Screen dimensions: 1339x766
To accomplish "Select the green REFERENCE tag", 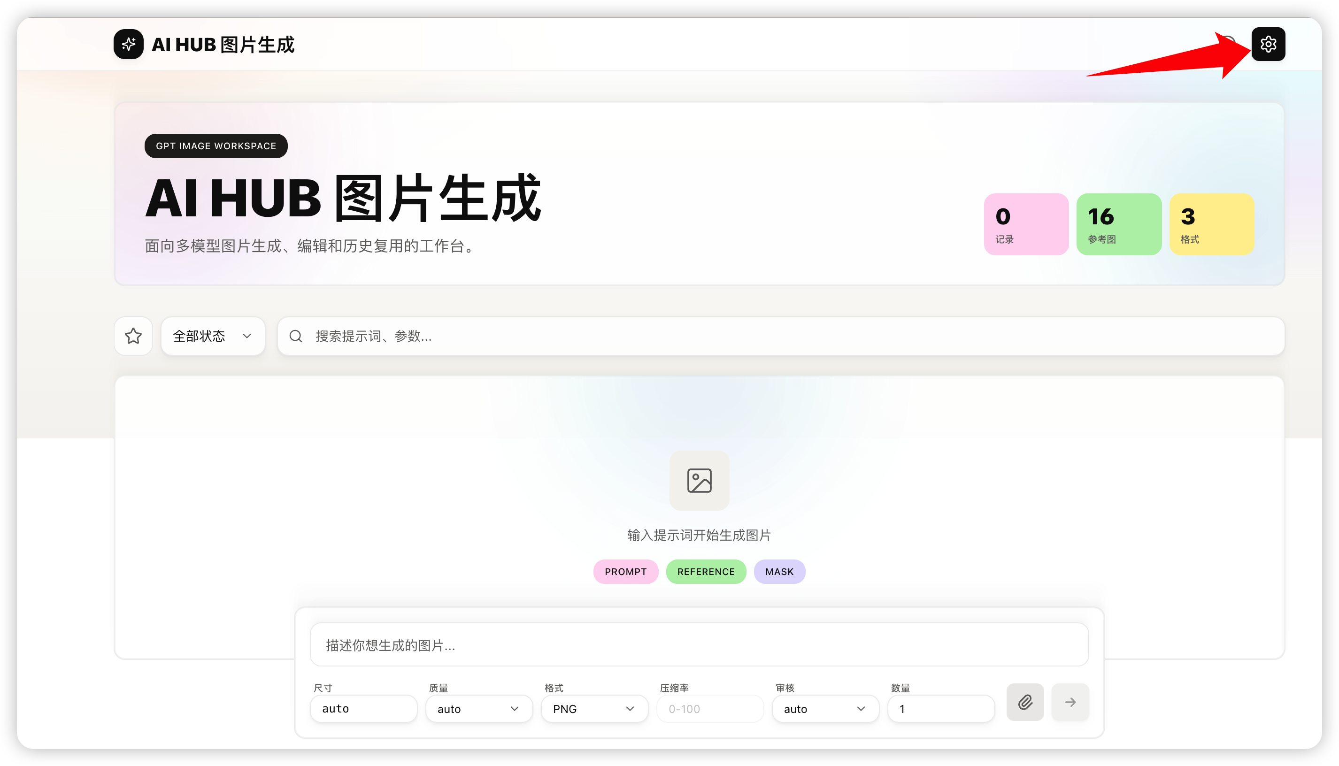I will [706, 571].
